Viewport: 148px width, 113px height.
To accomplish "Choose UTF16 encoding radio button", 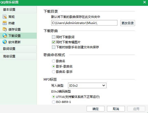I will click(53, 97).
